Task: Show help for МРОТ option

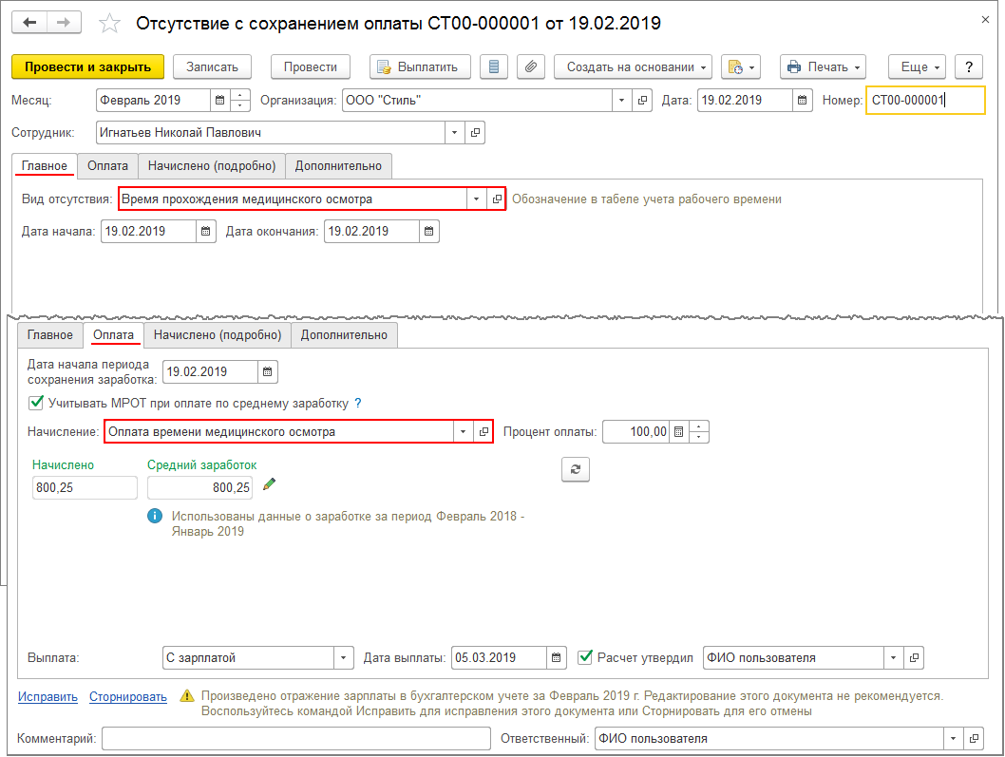Action: pos(358,403)
